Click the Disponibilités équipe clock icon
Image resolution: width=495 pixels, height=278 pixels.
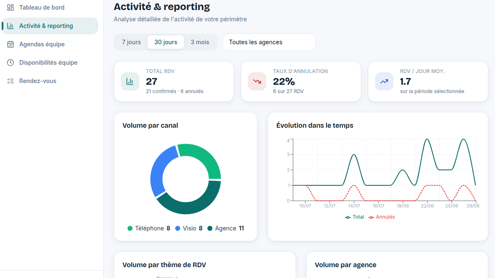[x=10, y=63]
